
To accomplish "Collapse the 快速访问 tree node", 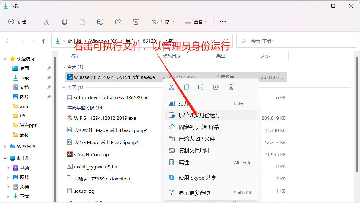I will [x=5, y=59].
